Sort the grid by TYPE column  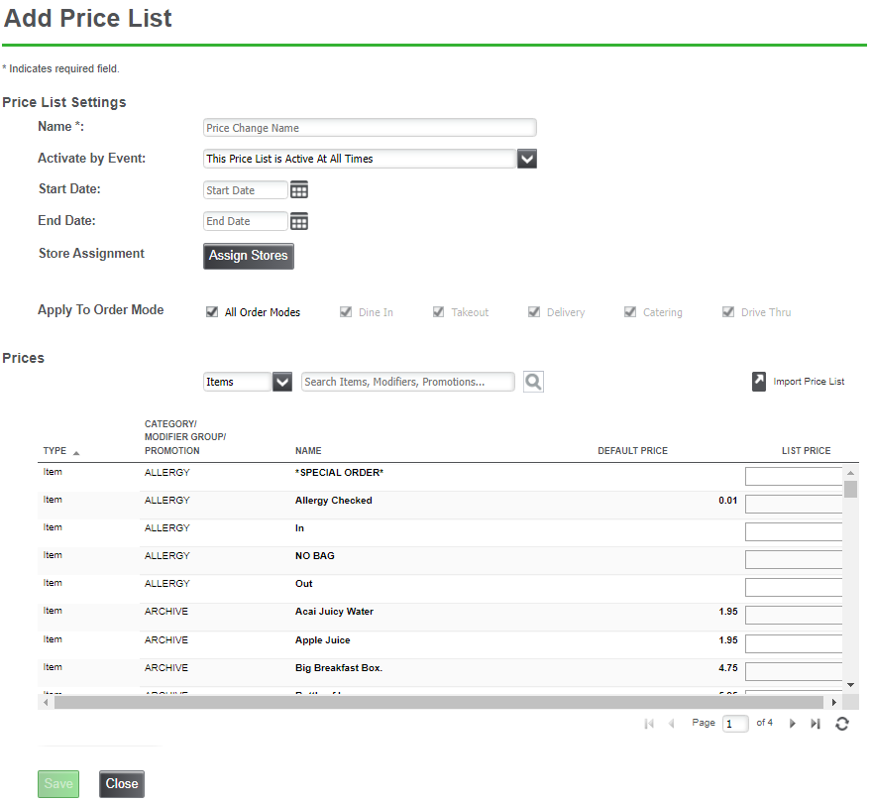[x=55, y=451]
